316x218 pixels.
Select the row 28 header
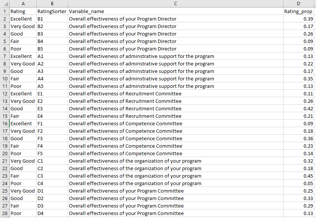[x=4, y=214]
